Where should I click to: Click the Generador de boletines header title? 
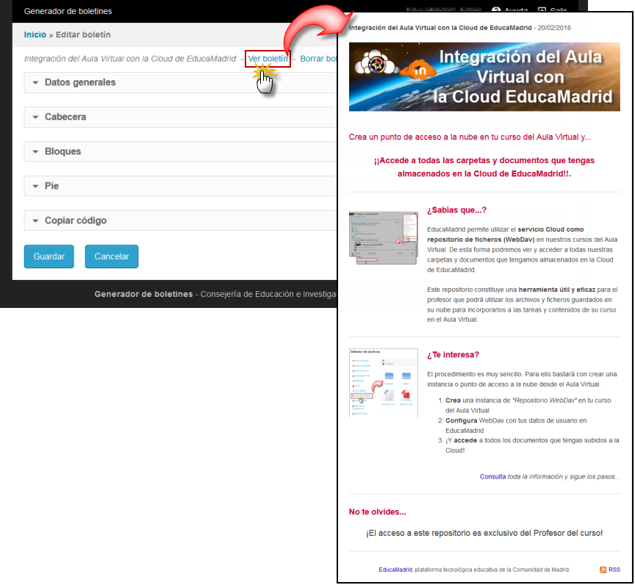(68, 11)
